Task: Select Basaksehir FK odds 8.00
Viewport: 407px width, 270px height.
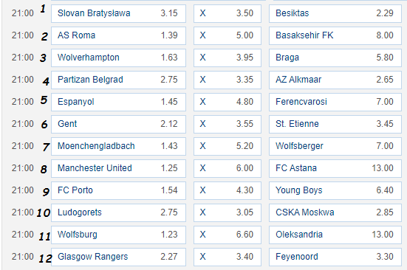Action: (x=335, y=35)
